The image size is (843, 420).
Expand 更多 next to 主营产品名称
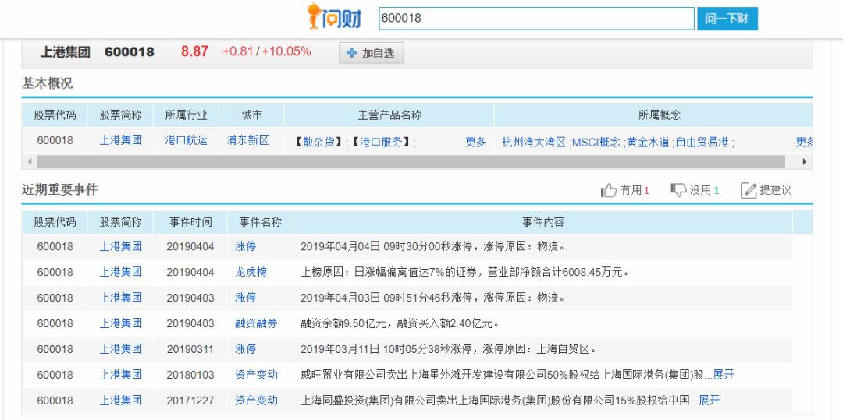(x=476, y=142)
